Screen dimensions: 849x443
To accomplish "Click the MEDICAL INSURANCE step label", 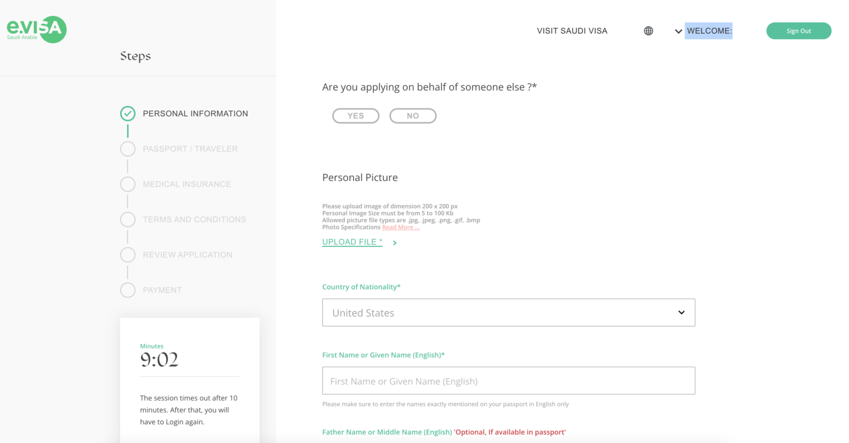I will point(187,184).
